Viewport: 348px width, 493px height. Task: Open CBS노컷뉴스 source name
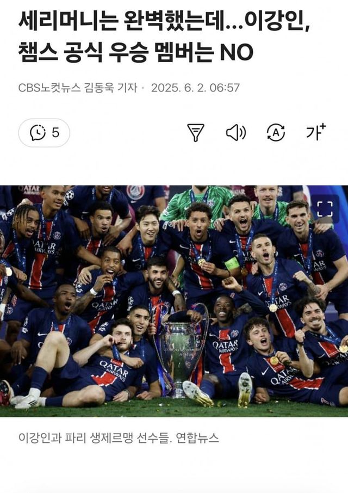click(49, 88)
